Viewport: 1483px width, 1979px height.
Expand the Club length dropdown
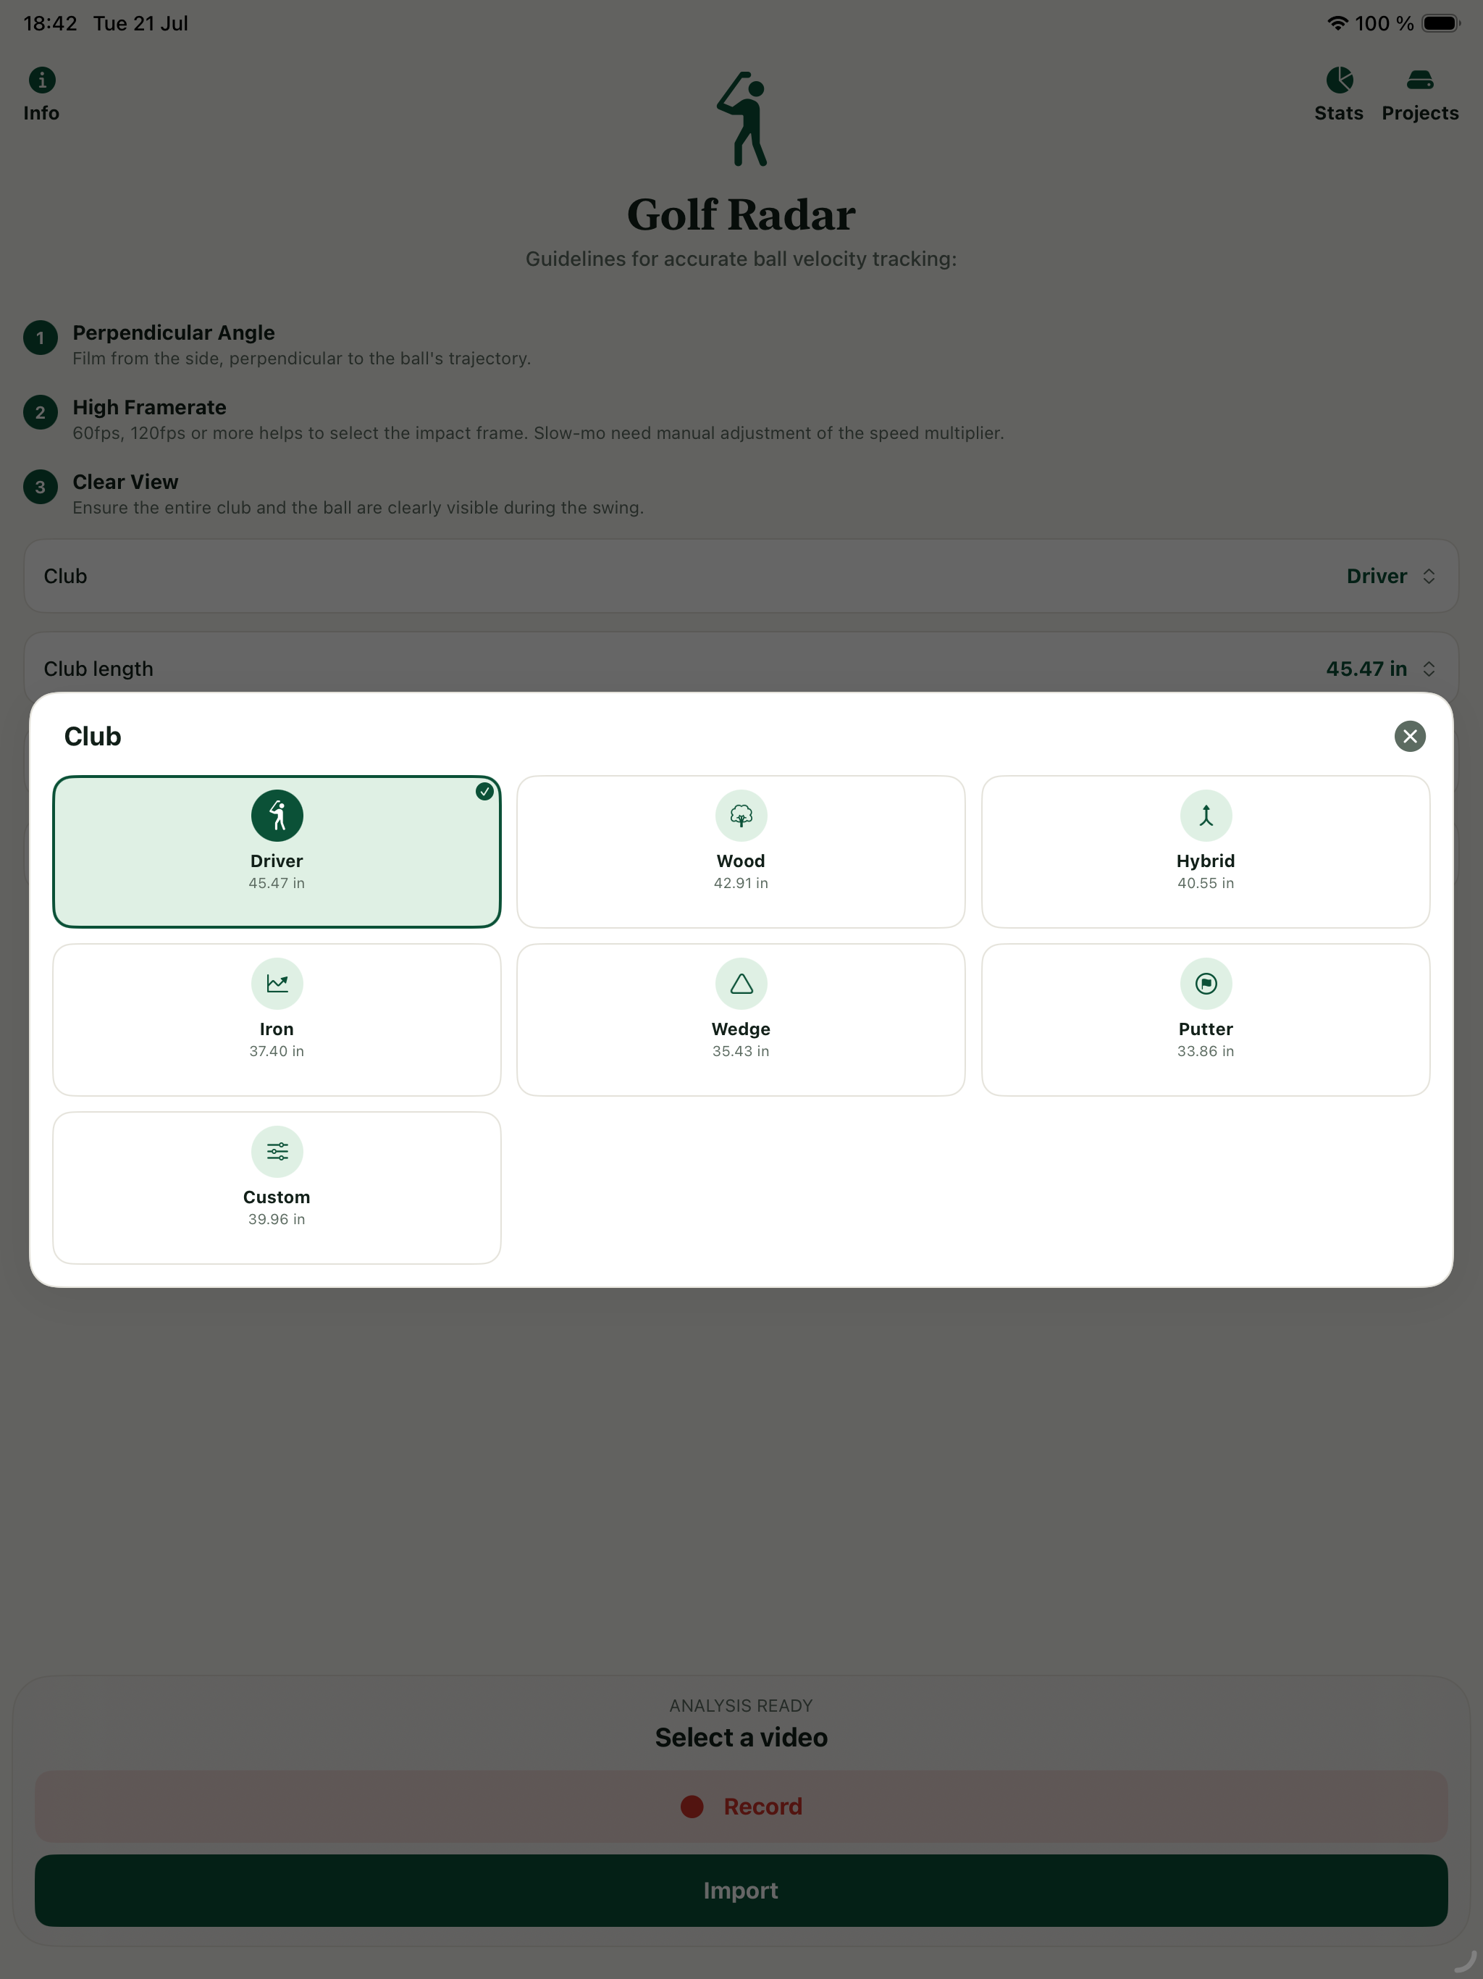pos(741,667)
